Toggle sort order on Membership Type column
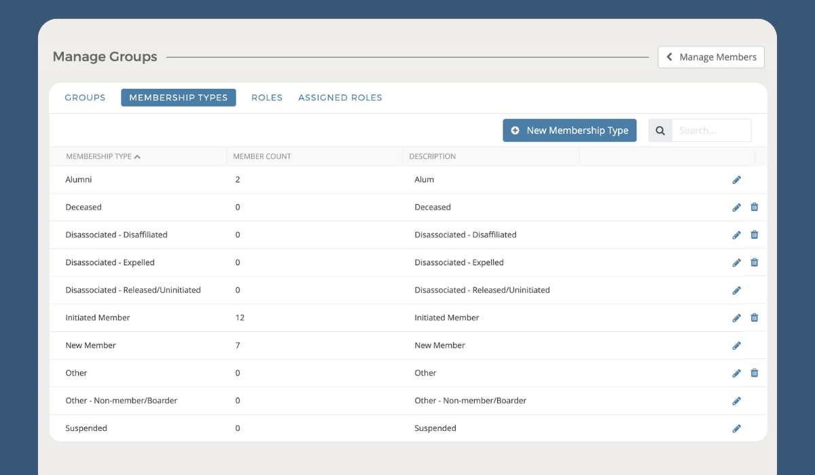Screen dimensions: 815x475 [103, 155]
